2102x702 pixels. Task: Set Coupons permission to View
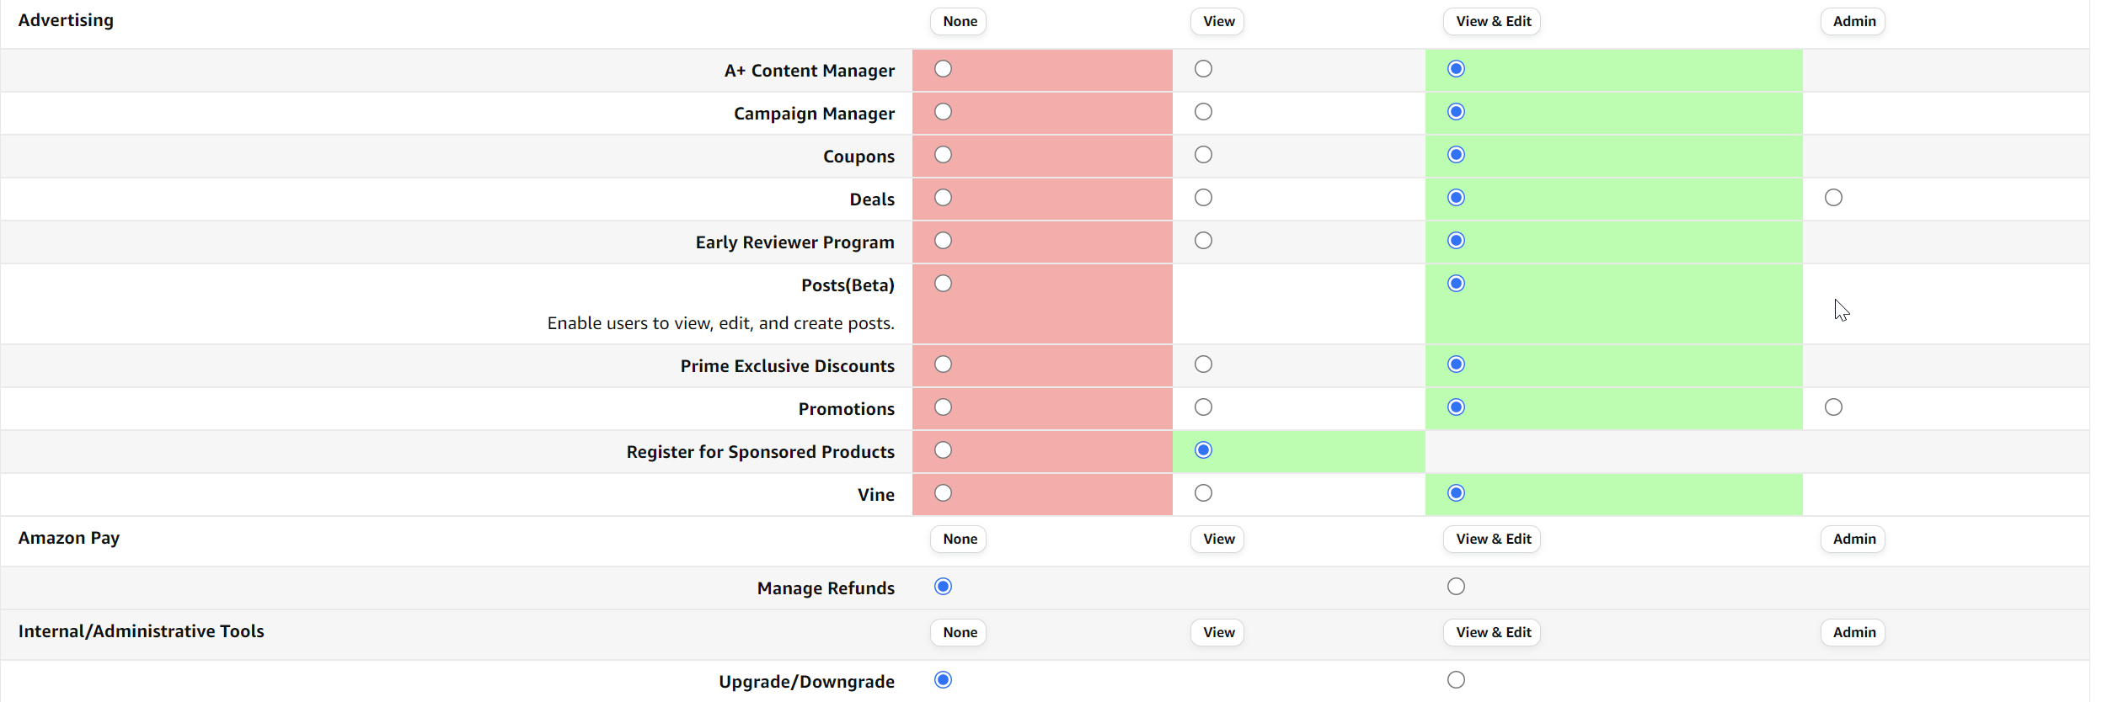click(1203, 155)
